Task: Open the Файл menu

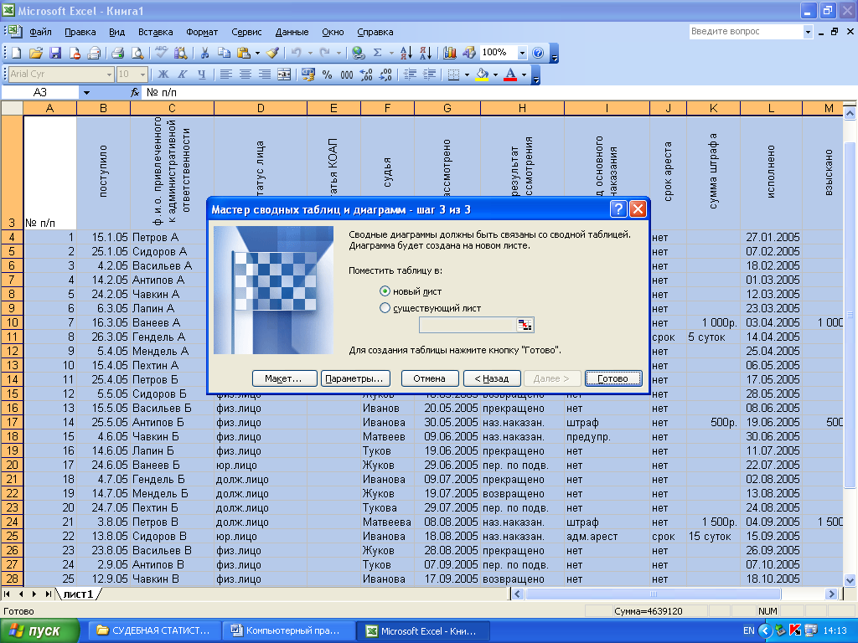Action: point(40,32)
